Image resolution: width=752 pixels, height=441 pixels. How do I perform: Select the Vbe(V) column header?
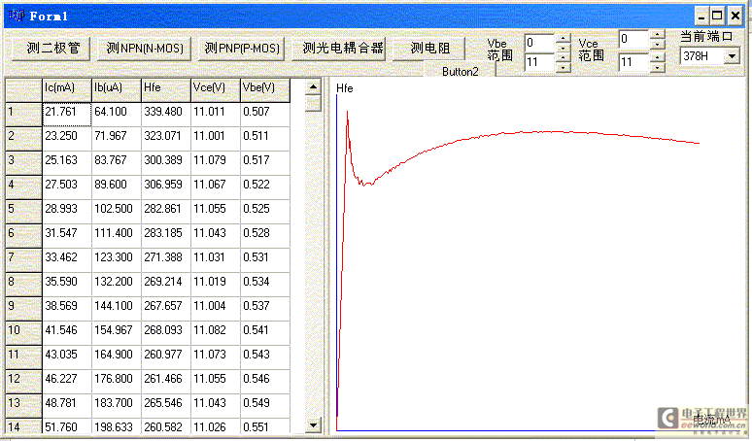[x=264, y=90]
